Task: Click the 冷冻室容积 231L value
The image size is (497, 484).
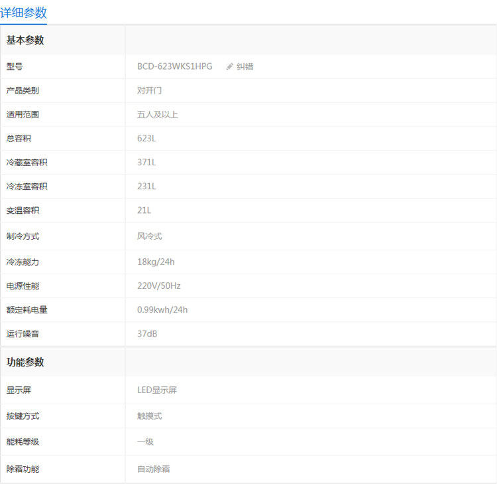Action: point(146,187)
